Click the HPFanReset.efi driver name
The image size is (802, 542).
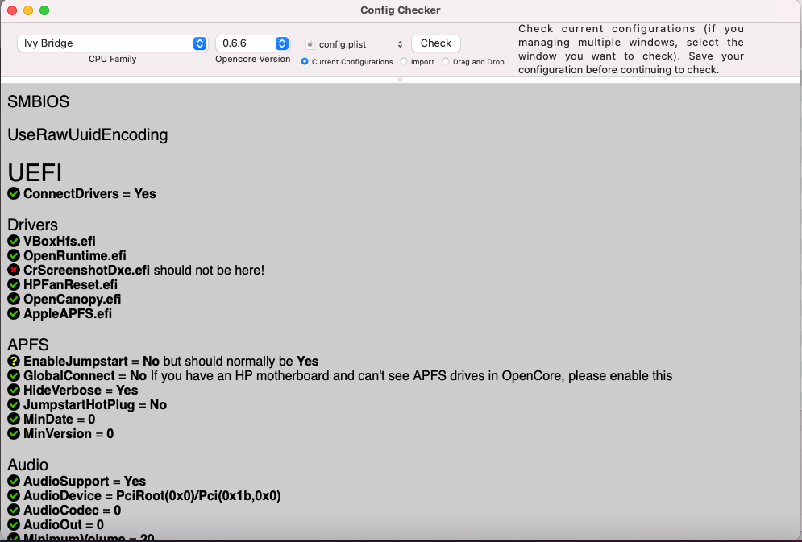70,284
